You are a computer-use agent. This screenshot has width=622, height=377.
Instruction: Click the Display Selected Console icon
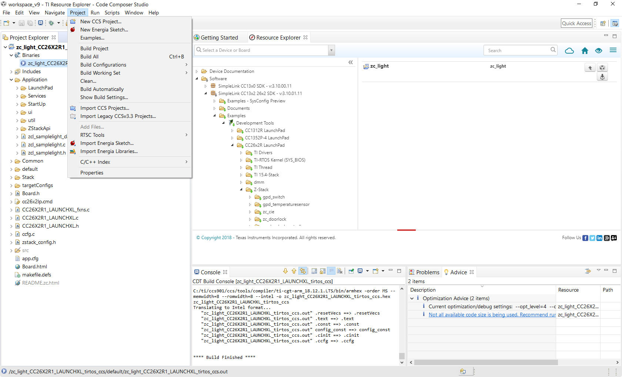(360, 271)
